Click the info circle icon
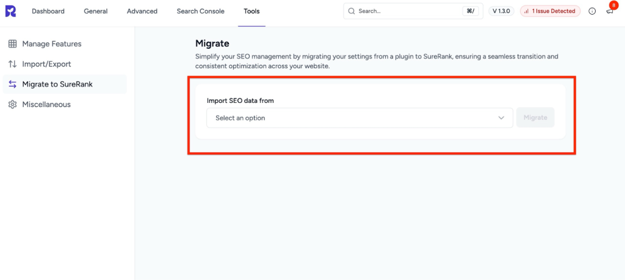Screen dimensions: 625x280 592,11
